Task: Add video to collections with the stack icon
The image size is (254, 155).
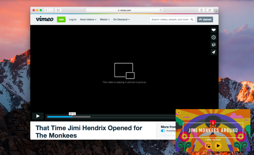Action: click(214, 45)
